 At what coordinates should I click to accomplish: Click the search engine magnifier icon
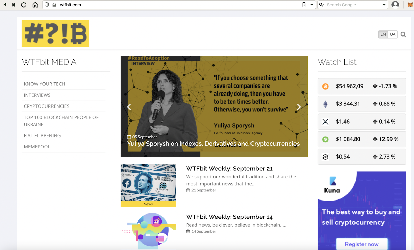322,5
